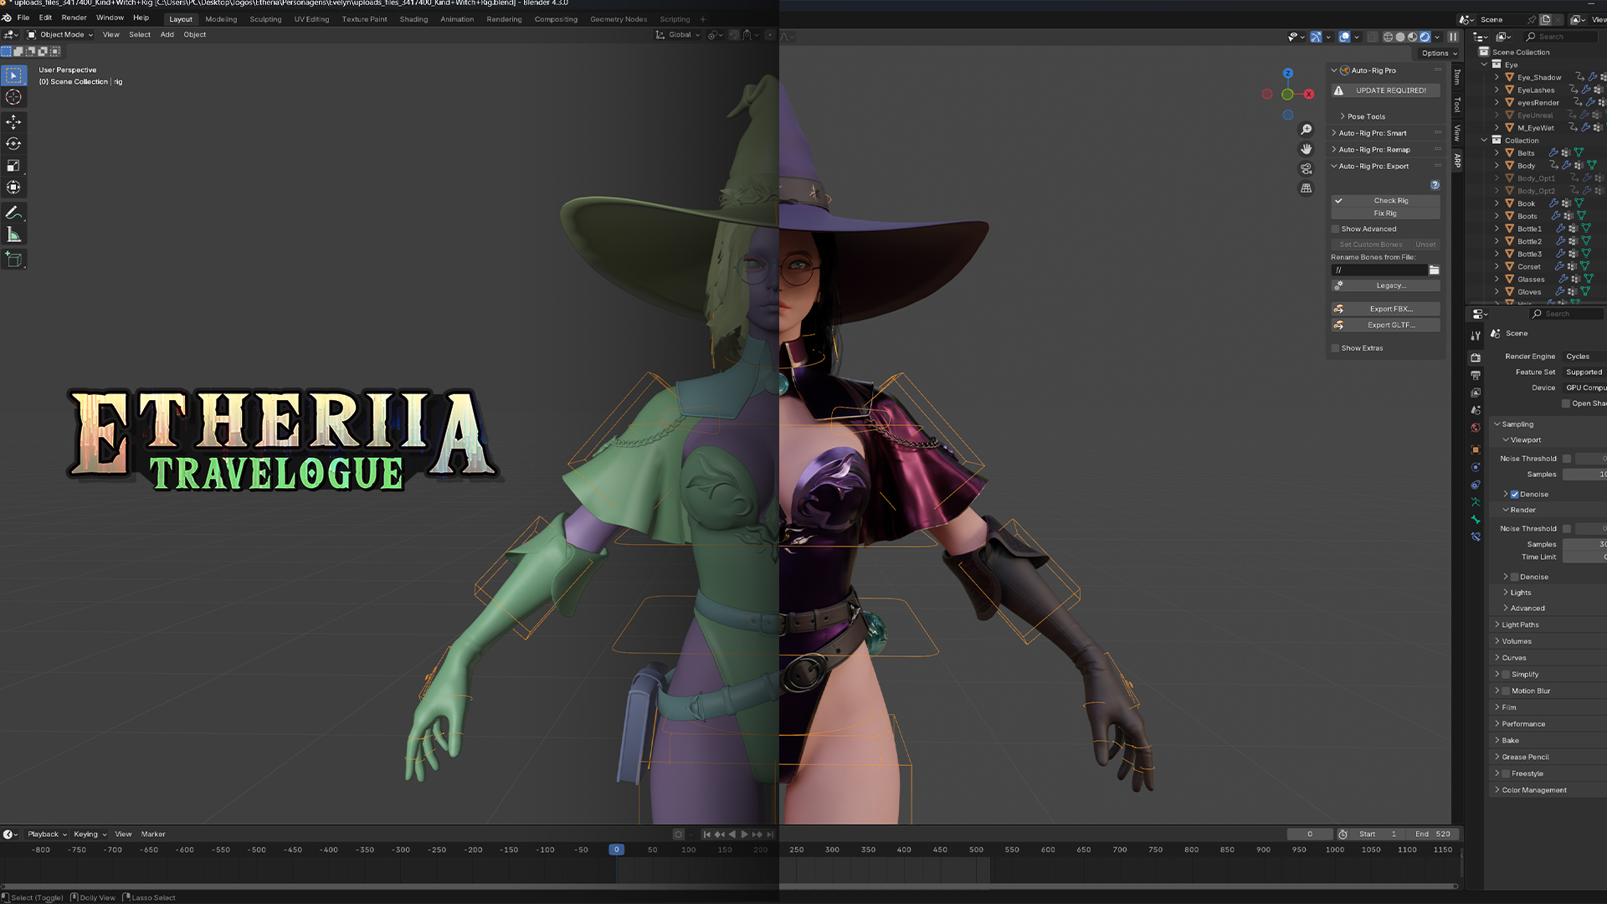
Task: Open the ARP sidebar tab
Action: [x=1457, y=160]
